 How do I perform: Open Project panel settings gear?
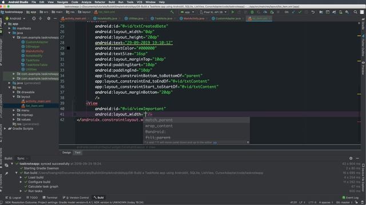point(49,18)
